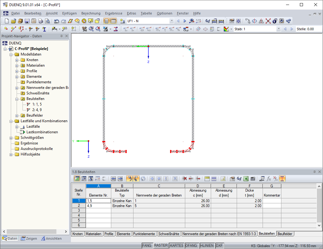This screenshot has width=323, height=249.
Task: Switch navigator to Ansichten view
Action: tap(51, 239)
